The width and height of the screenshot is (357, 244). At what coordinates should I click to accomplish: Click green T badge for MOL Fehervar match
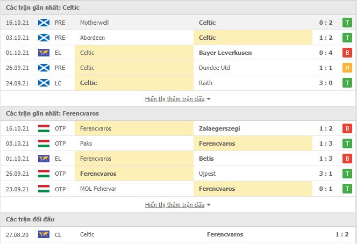347,189
